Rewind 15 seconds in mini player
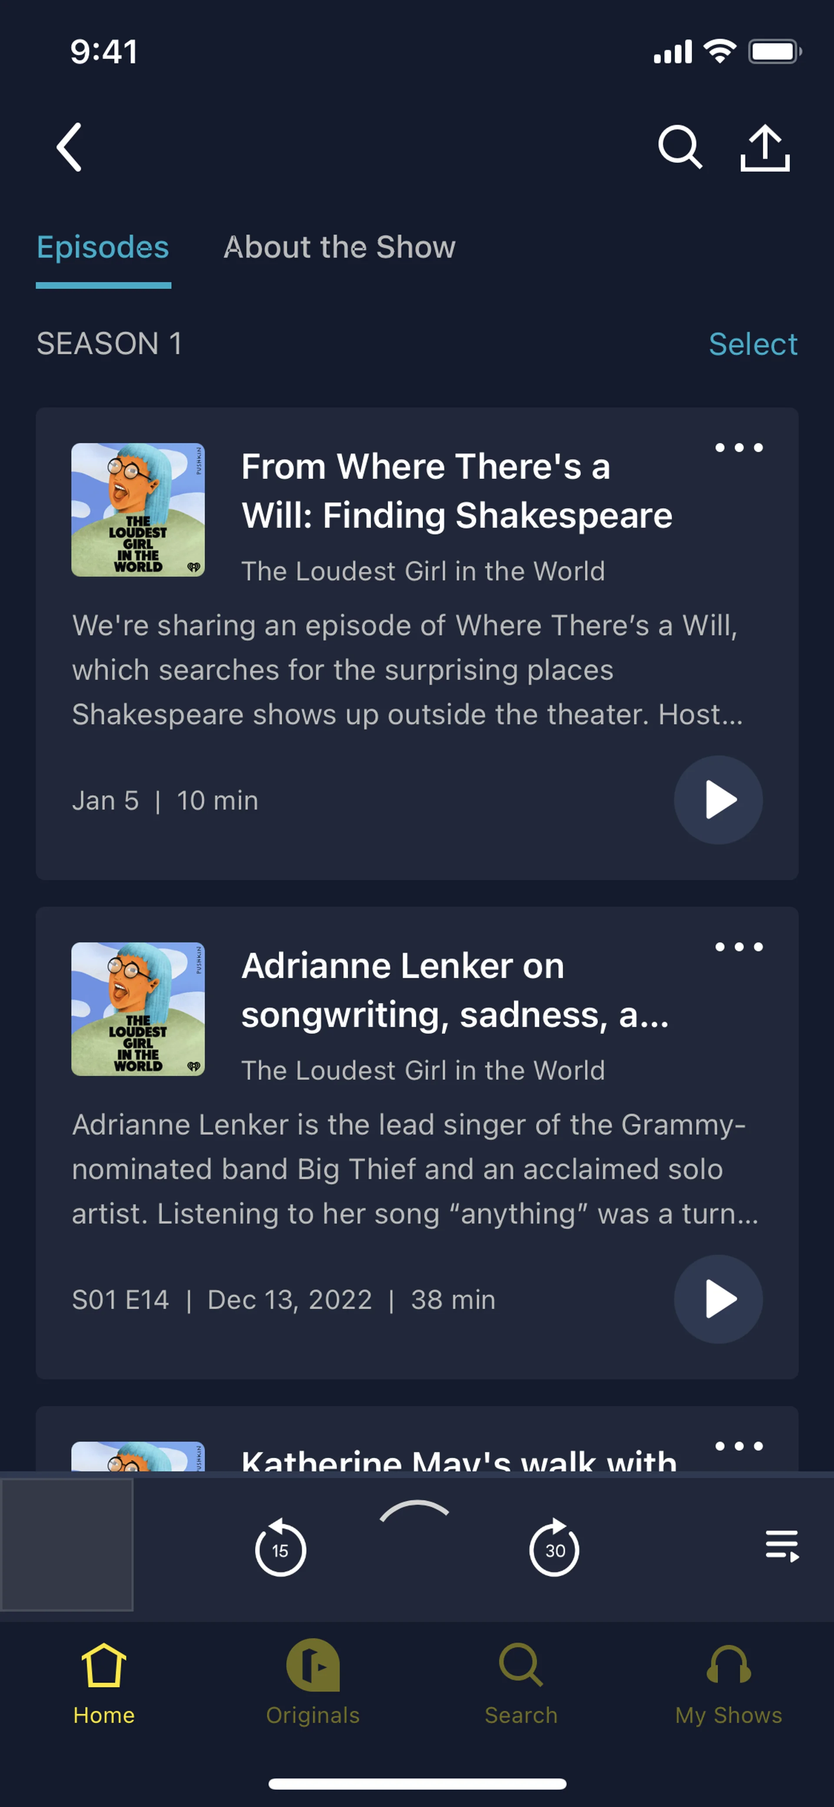Viewport: 834px width, 1807px height. 280,1549
